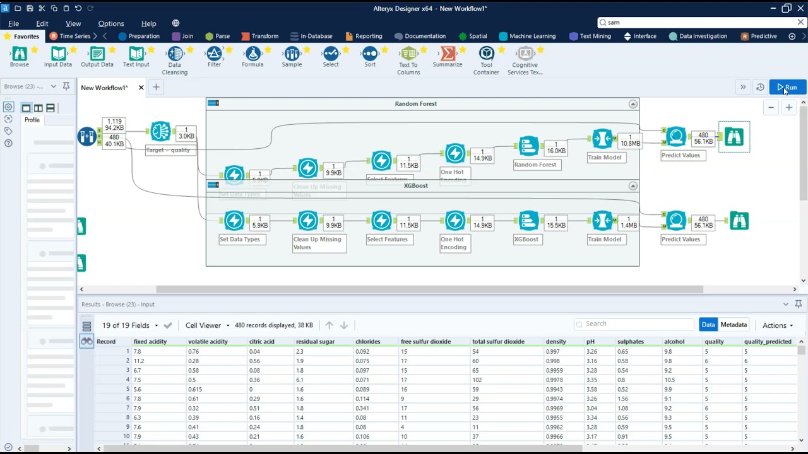Click the selected Browse node after Random Forest predict
This screenshot has width=808, height=454.
click(x=734, y=137)
